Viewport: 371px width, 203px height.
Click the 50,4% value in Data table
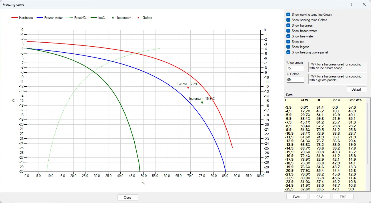click(305, 126)
